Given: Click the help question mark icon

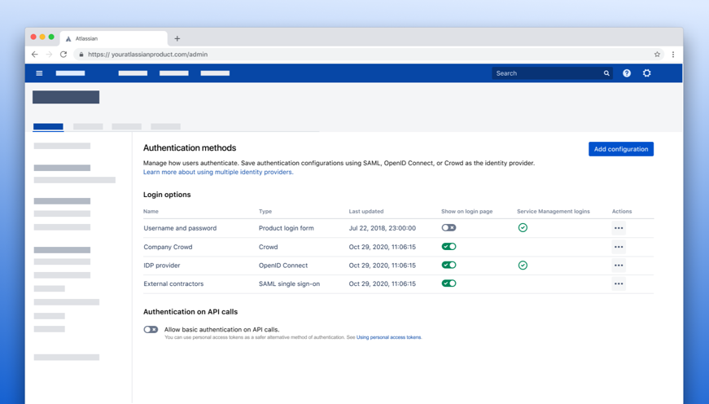Looking at the screenshot, I should (x=627, y=73).
